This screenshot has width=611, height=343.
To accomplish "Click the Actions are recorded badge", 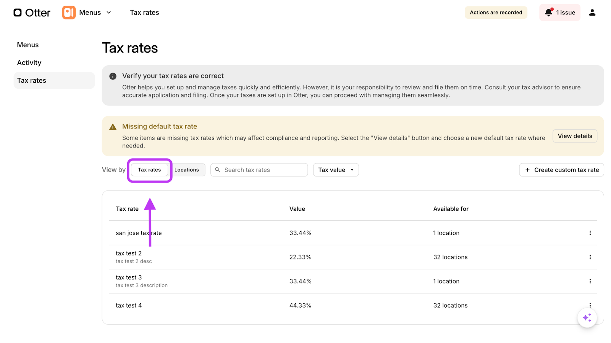I will pyautogui.click(x=496, y=13).
